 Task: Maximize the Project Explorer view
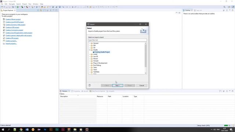[x=56, y=10]
